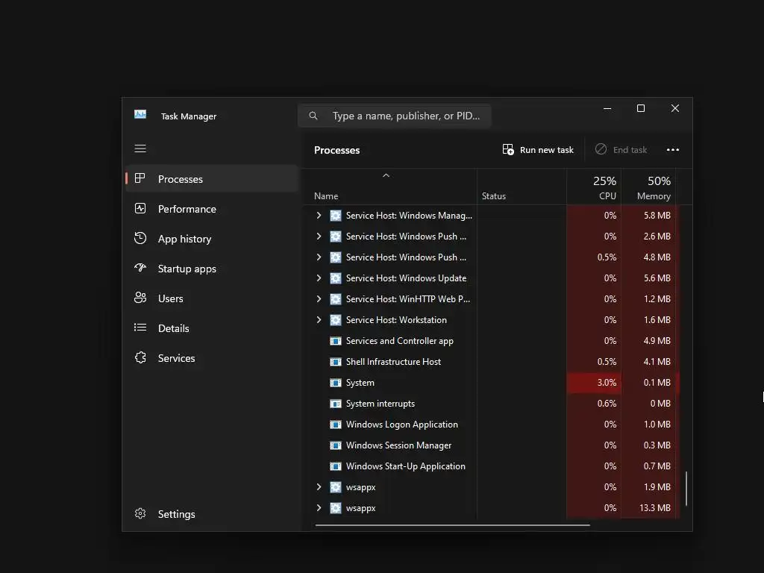The height and width of the screenshot is (573, 764).
Task: Open Task Manager Settings
Action: pyautogui.click(x=212, y=514)
